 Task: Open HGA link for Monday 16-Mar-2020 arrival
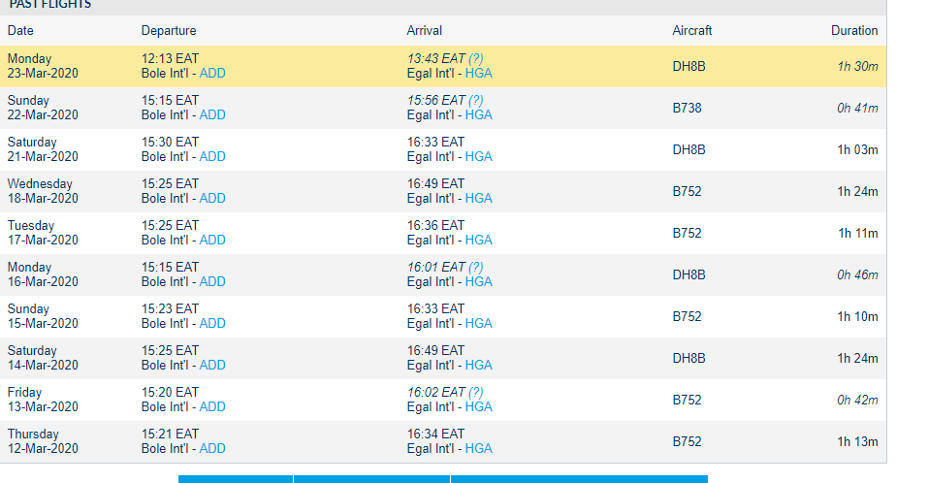(x=478, y=281)
